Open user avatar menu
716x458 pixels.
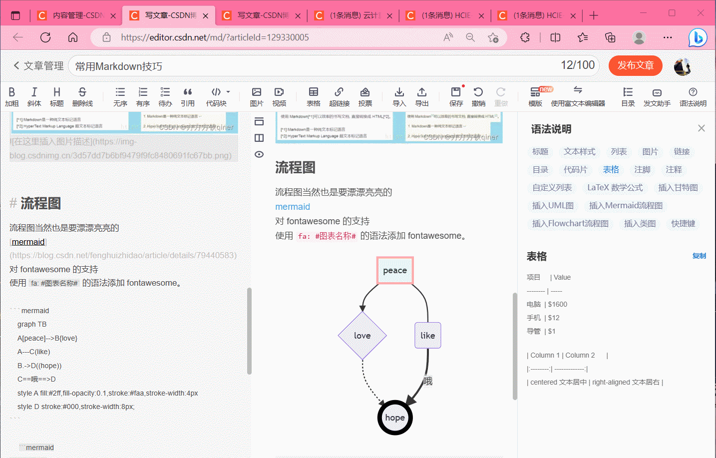click(682, 66)
